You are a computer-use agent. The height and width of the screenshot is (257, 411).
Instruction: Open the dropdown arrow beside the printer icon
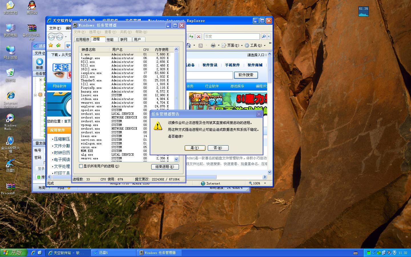(219, 45)
